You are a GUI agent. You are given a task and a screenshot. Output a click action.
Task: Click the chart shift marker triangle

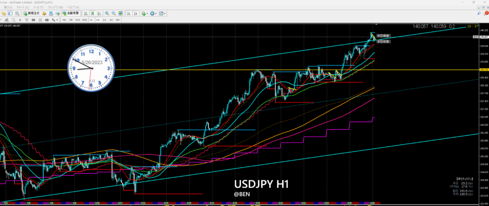[x=376, y=24]
